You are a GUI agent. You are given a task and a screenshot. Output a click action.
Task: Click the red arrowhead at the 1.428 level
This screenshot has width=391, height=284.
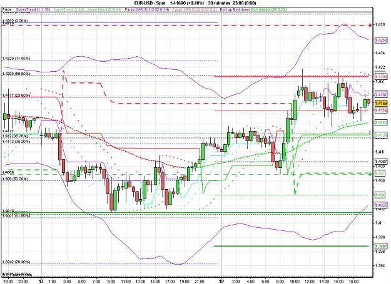pyautogui.click(x=370, y=25)
